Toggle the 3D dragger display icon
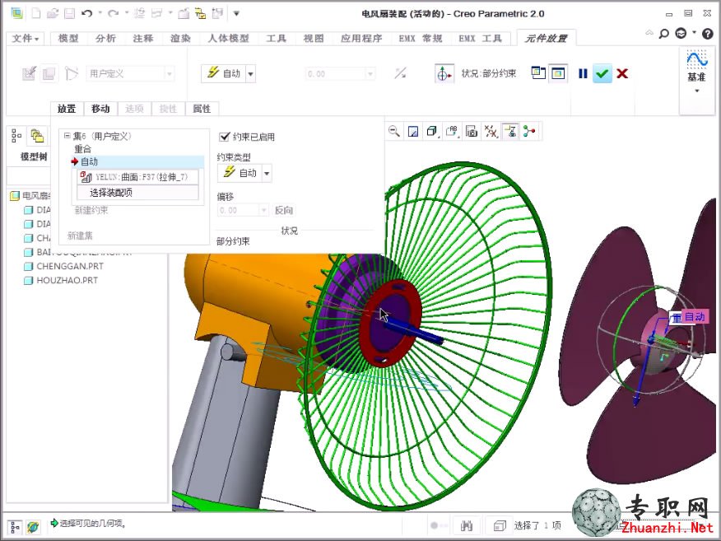Viewport: 721px width, 541px height. tap(444, 73)
